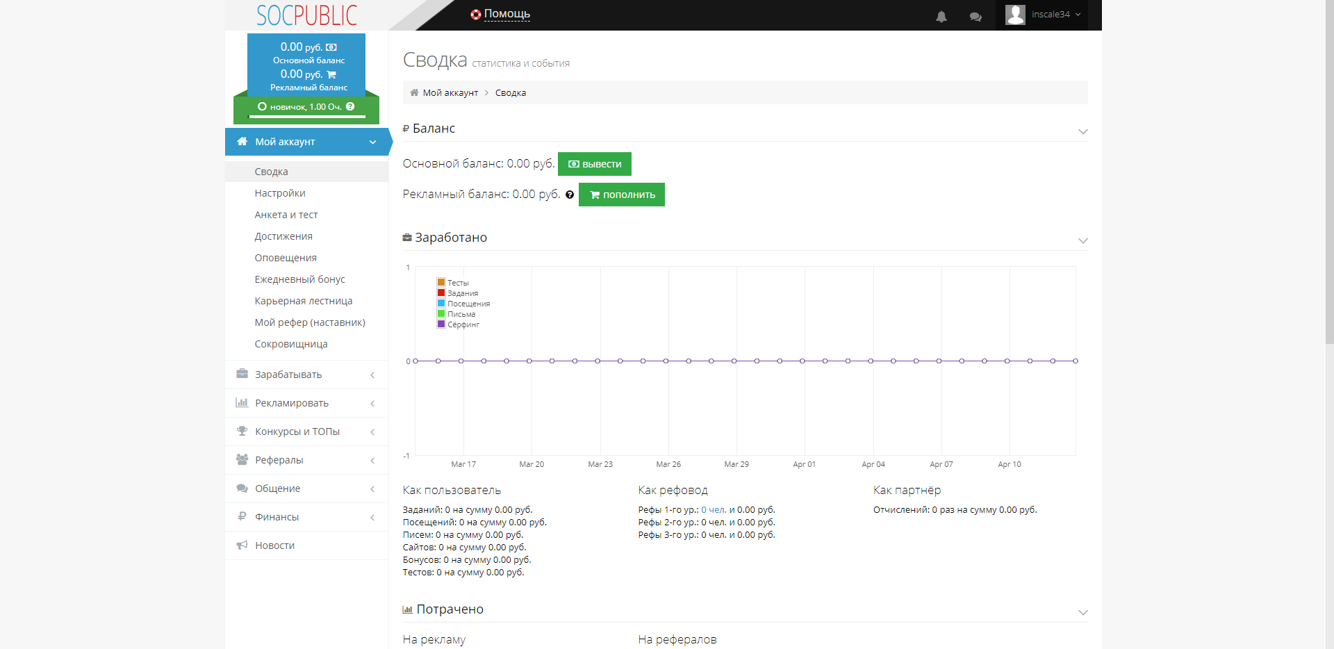Toggle Тесты legend orange swatch
The image size is (1334, 649).
[x=441, y=282]
